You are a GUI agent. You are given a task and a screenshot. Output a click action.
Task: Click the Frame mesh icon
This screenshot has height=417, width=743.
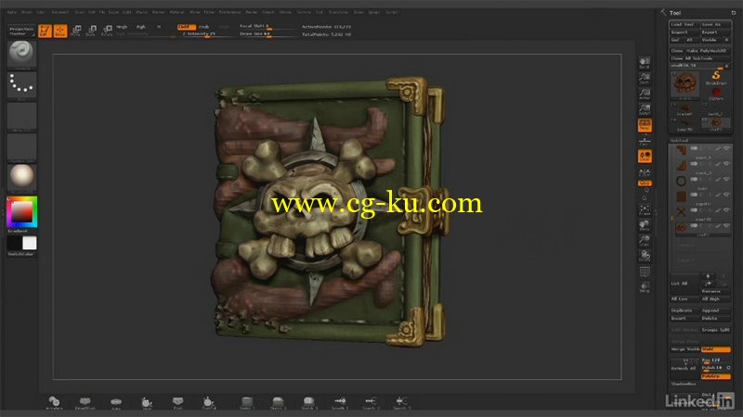(x=645, y=210)
